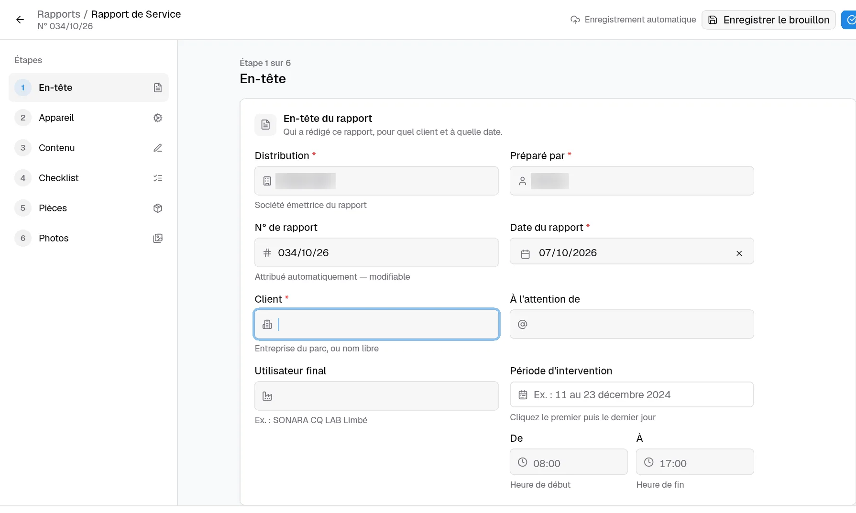Click the Enregistrer le brouillon button

(x=768, y=20)
